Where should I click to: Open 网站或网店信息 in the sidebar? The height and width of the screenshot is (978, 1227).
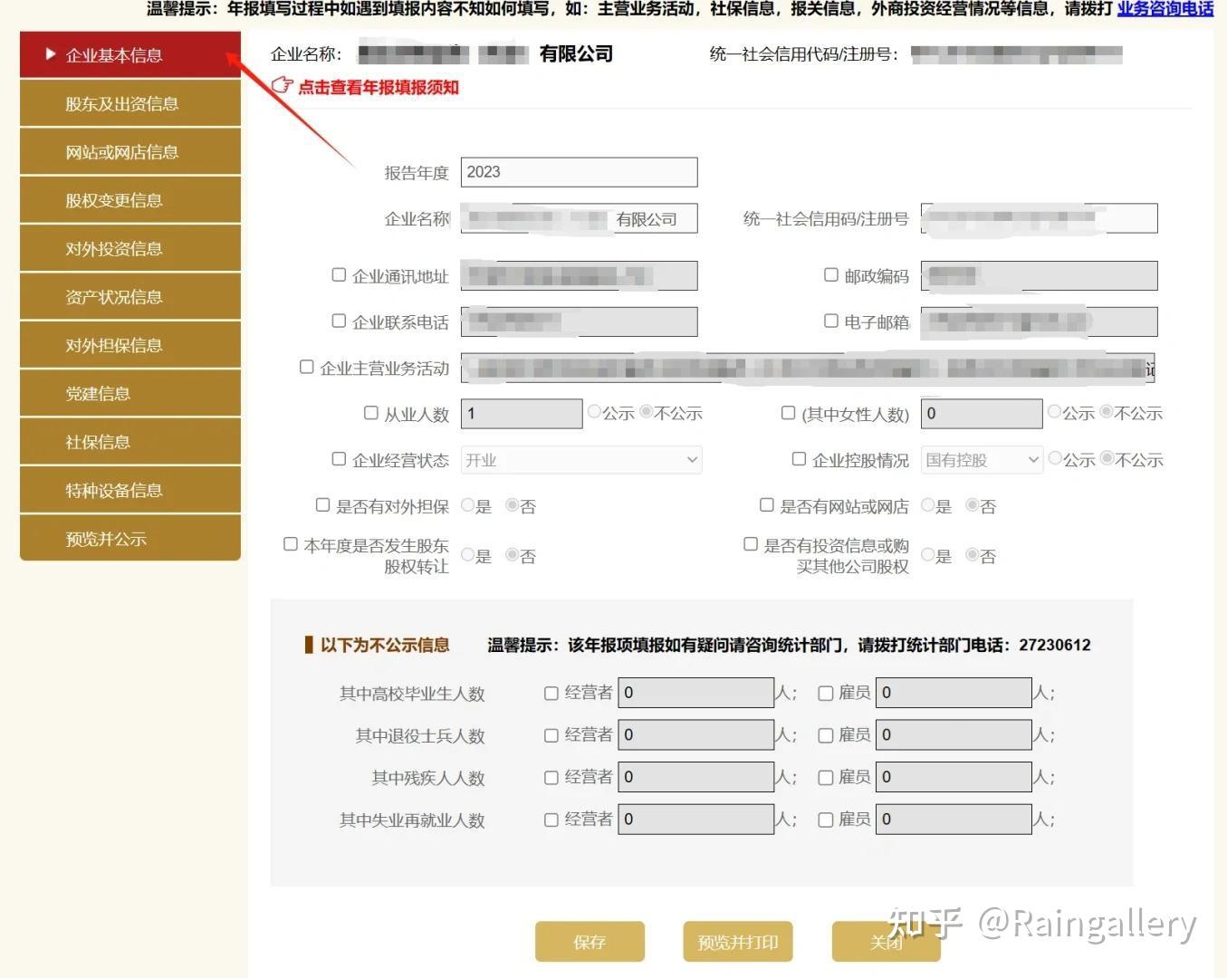(130, 151)
